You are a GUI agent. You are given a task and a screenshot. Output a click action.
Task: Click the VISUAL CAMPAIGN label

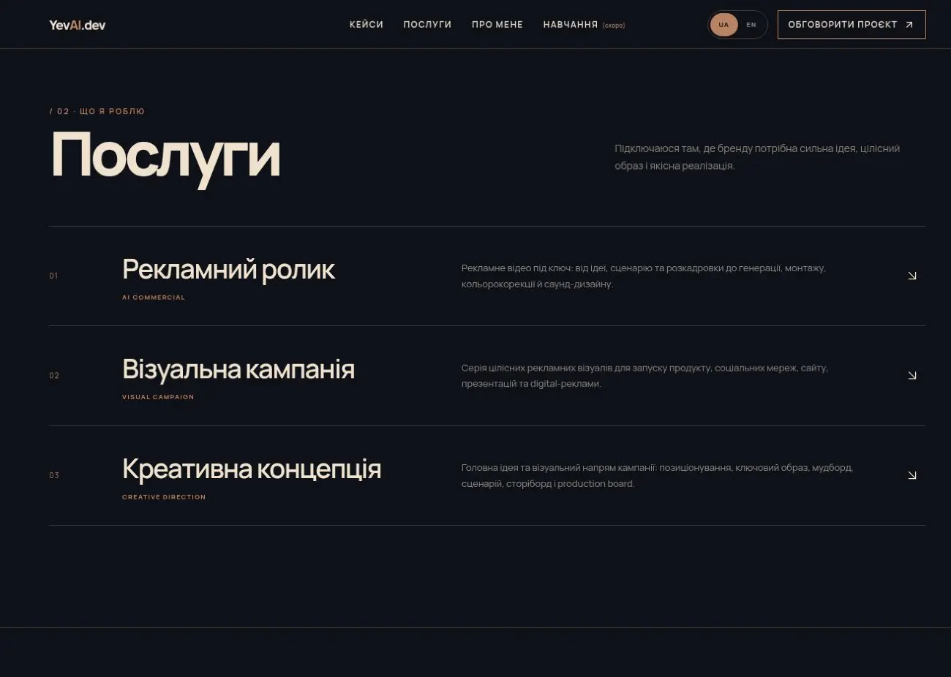tap(158, 397)
